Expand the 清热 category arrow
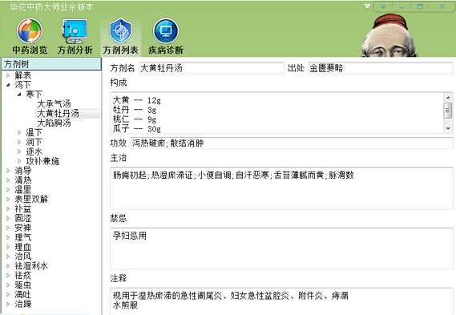The image size is (456, 315). point(8,180)
